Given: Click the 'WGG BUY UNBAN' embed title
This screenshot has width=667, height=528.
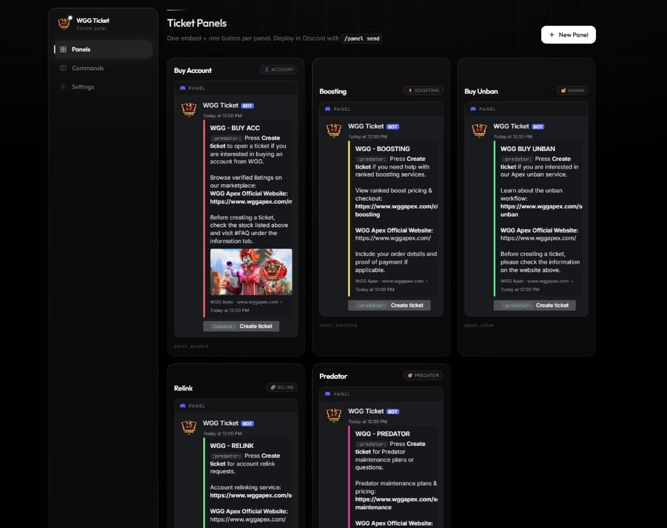Looking at the screenshot, I should (528, 149).
